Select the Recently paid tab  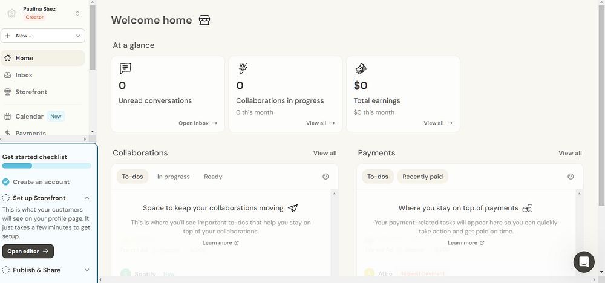tap(422, 177)
